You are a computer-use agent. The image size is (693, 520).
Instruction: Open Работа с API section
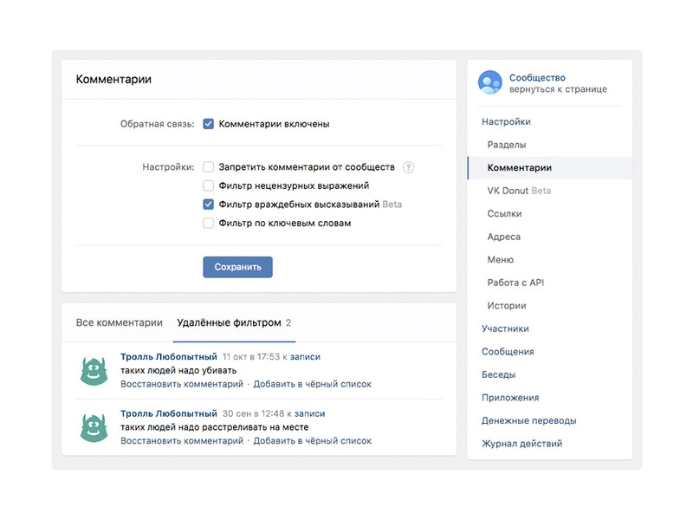pos(515,283)
